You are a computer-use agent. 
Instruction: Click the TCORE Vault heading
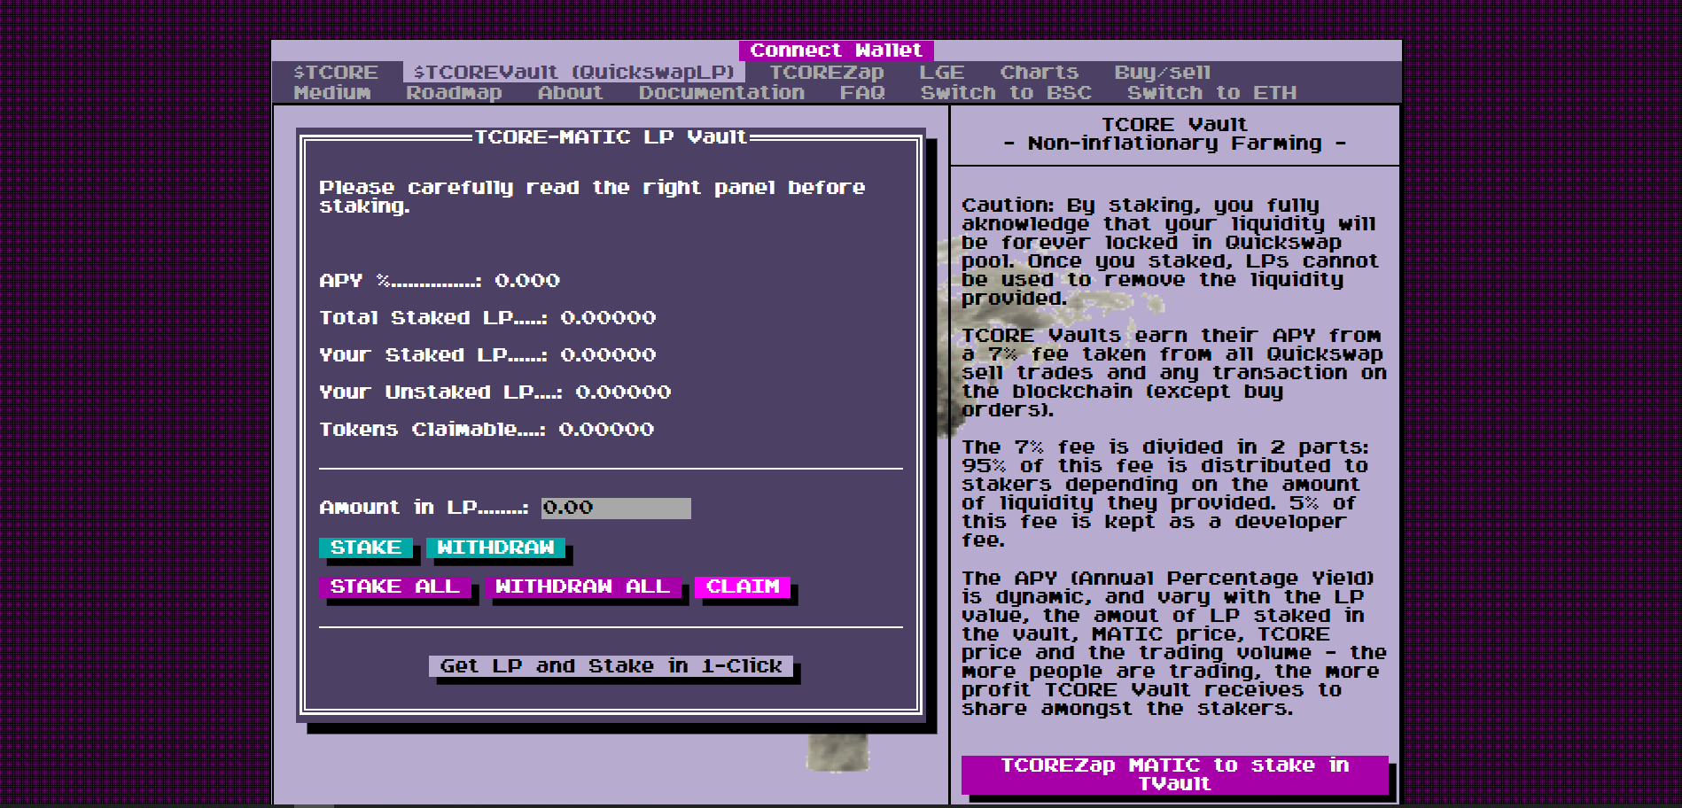point(1174,125)
